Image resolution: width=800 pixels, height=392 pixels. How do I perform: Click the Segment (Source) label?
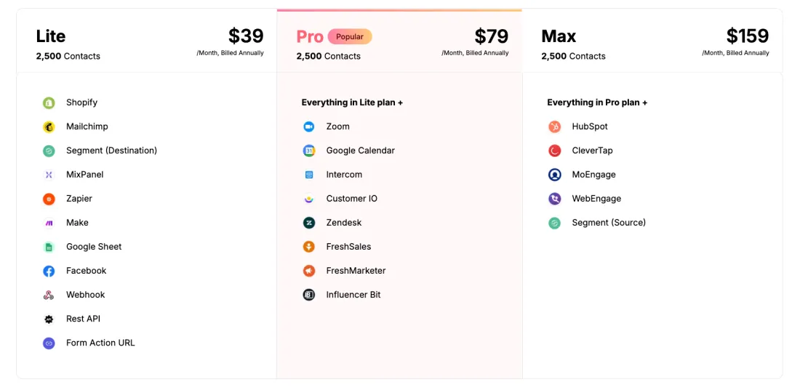pos(609,223)
